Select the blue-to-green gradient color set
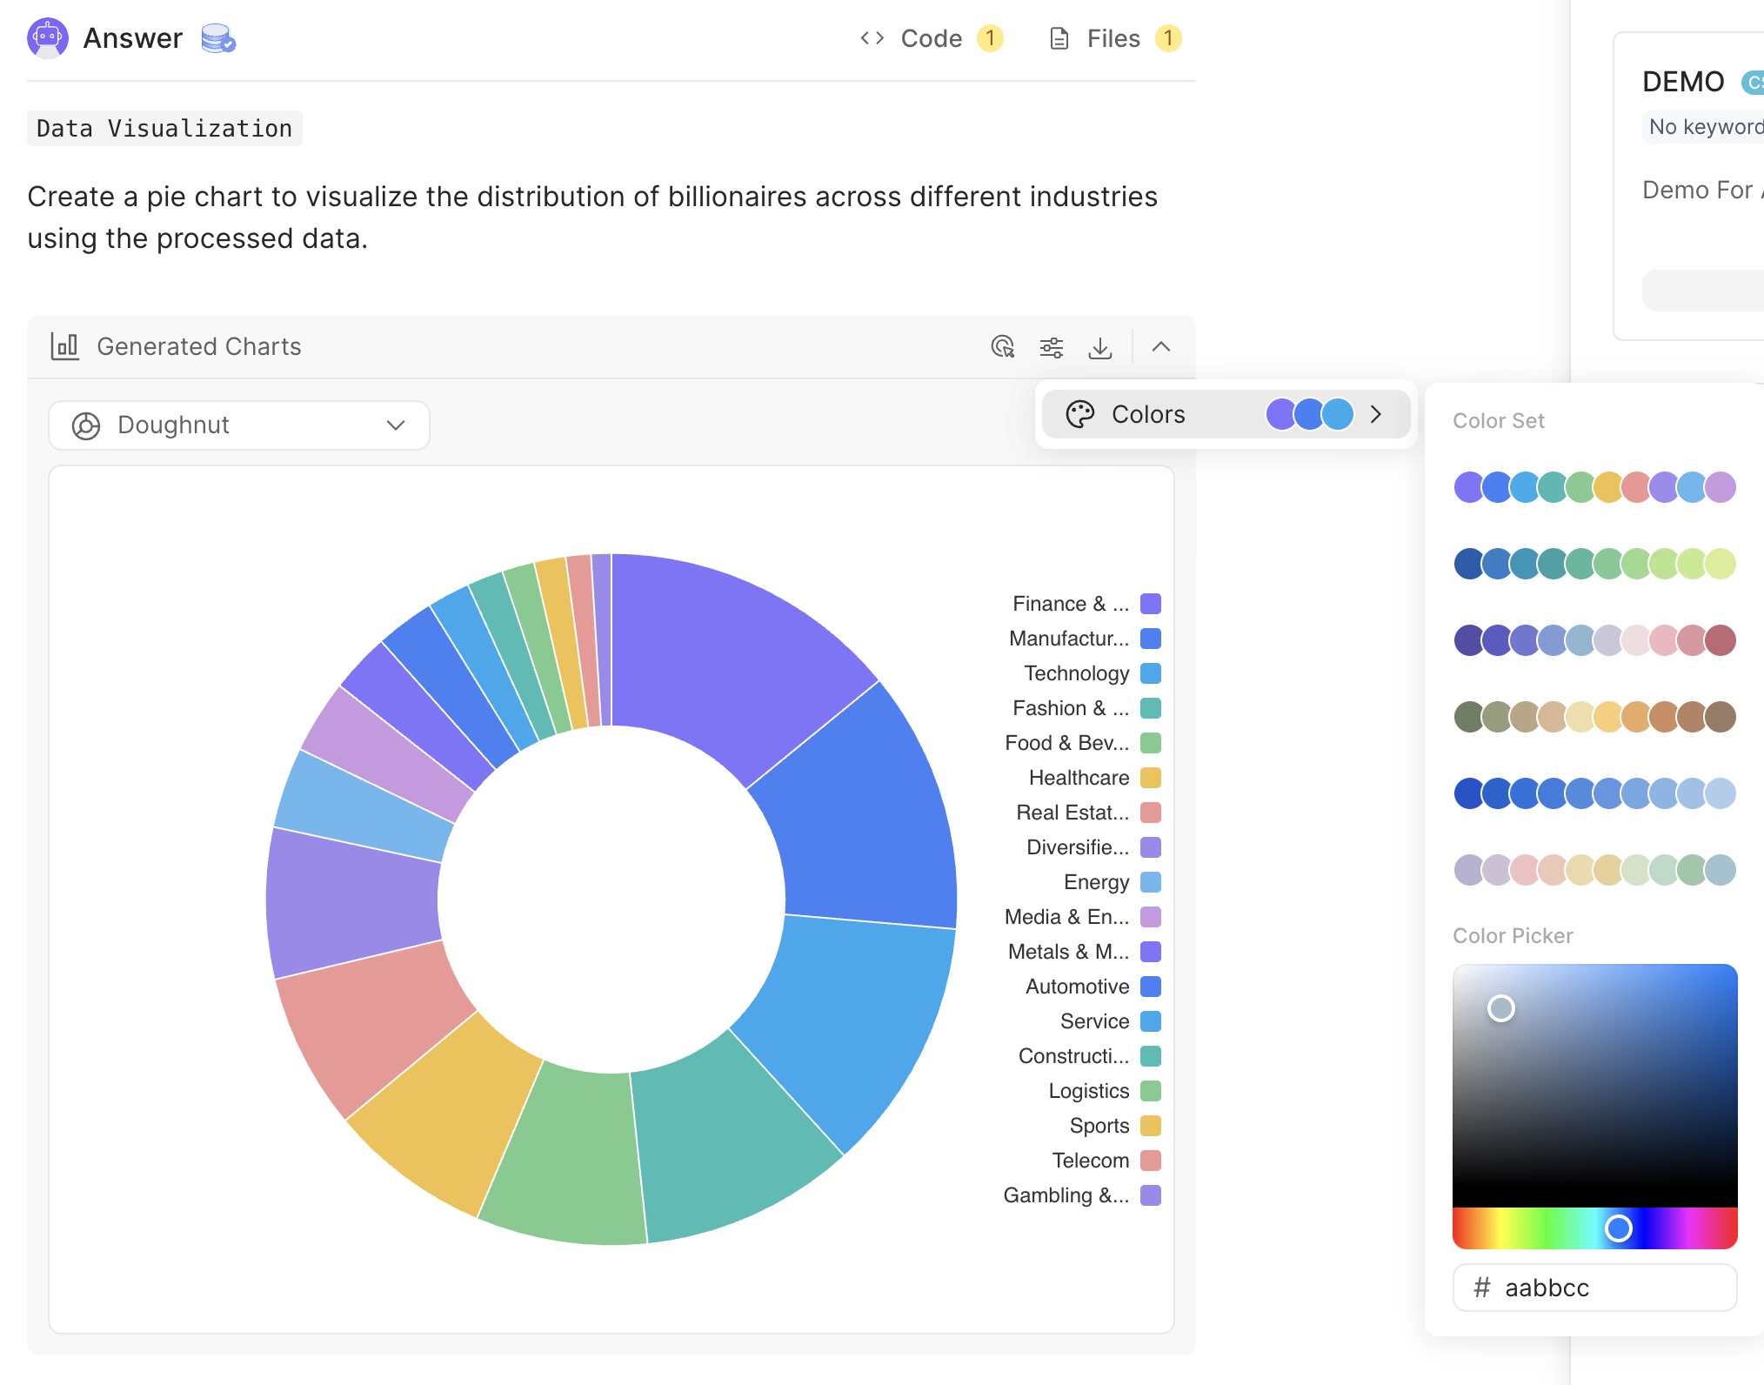This screenshot has width=1764, height=1385. [x=1594, y=564]
